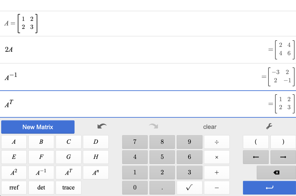This screenshot has width=296, height=196.
Task: Select matrix B key
Action: (x=41, y=142)
